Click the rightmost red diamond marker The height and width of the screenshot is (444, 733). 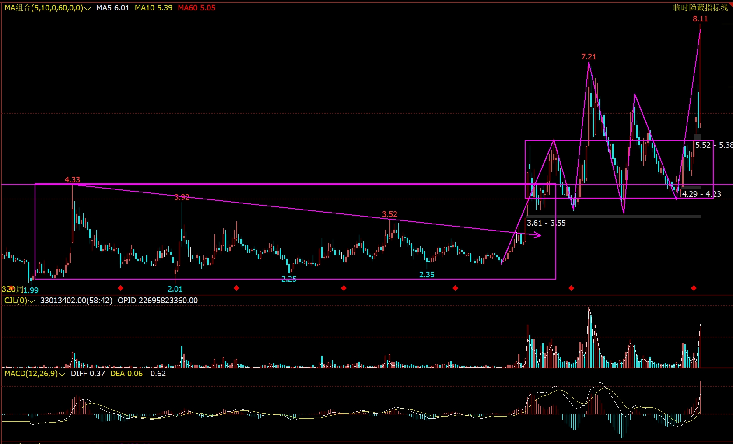pos(694,288)
